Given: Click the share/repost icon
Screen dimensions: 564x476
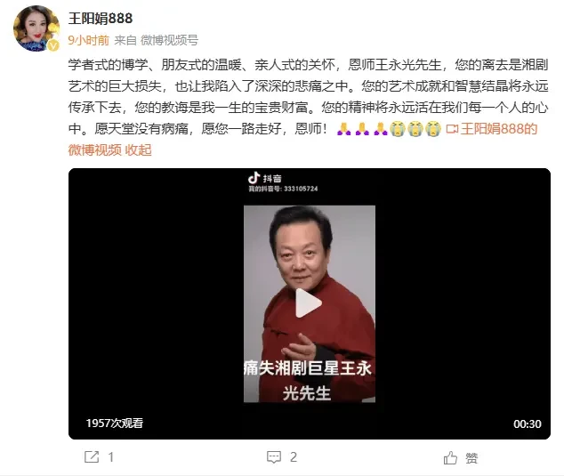Looking at the screenshot, I should [92, 457].
